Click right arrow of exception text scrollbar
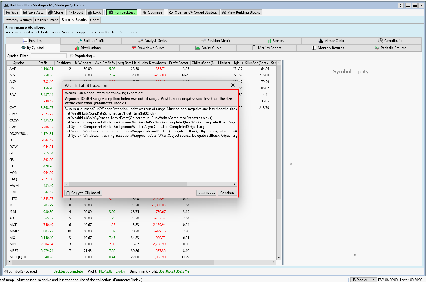The height and width of the screenshot is (282, 426). tap(234, 184)
